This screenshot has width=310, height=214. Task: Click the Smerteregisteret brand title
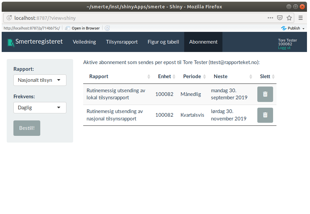[39, 42]
